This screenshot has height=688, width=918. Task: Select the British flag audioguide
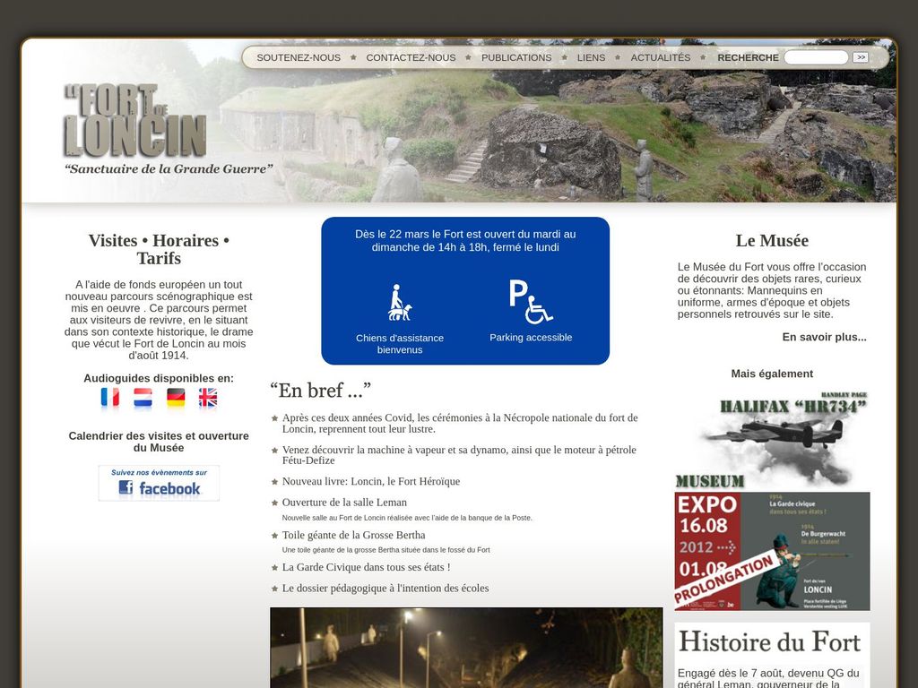208,398
